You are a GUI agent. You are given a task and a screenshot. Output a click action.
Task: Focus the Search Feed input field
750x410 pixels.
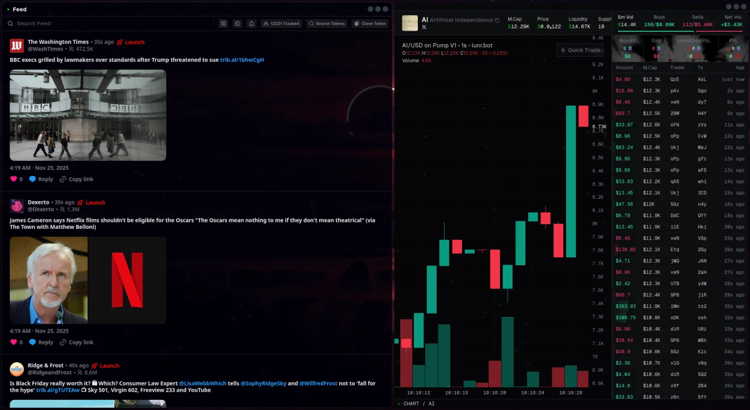pos(111,23)
